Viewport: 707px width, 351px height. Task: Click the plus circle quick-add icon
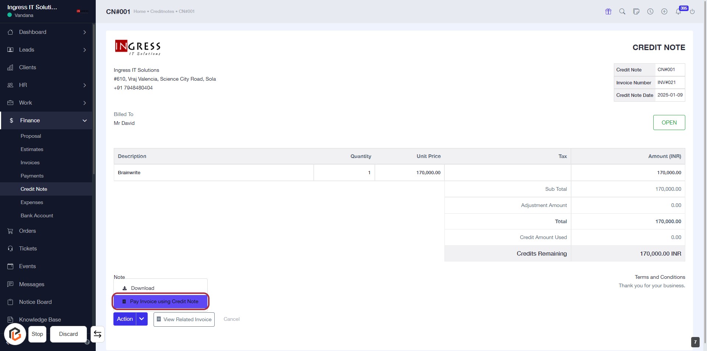(664, 11)
